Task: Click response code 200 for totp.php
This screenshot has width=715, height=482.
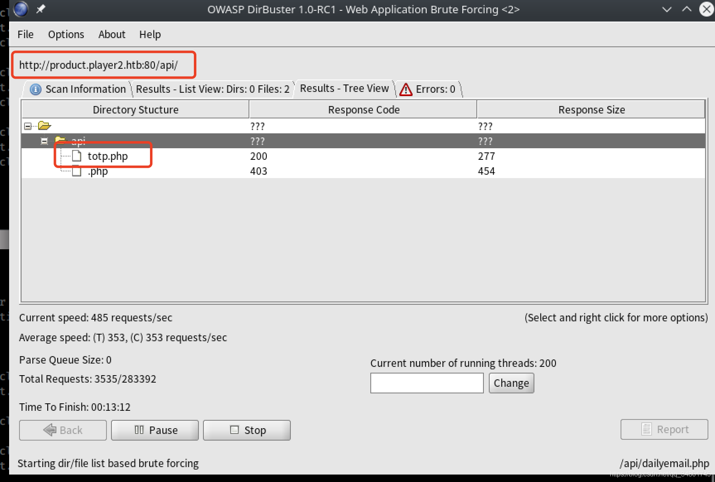Action: tap(258, 156)
